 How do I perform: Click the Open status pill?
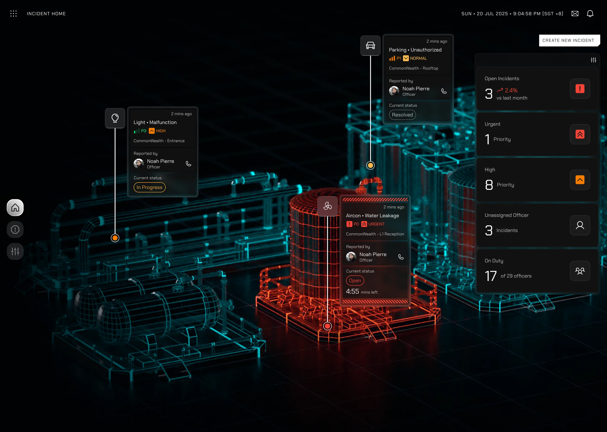355,280
